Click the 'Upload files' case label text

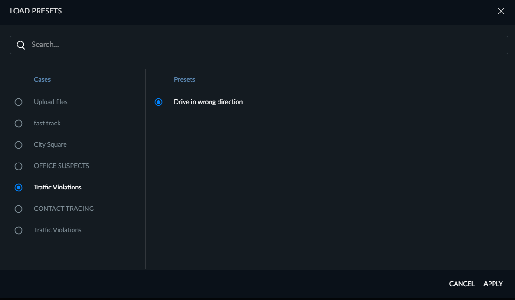coord(51,102)
